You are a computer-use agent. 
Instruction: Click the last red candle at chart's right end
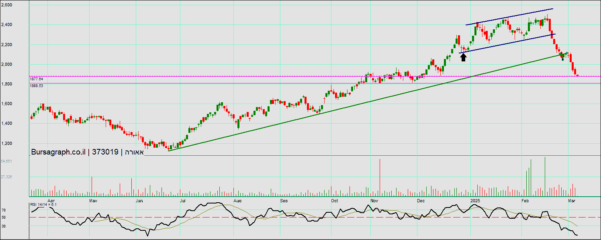(577, 75)
